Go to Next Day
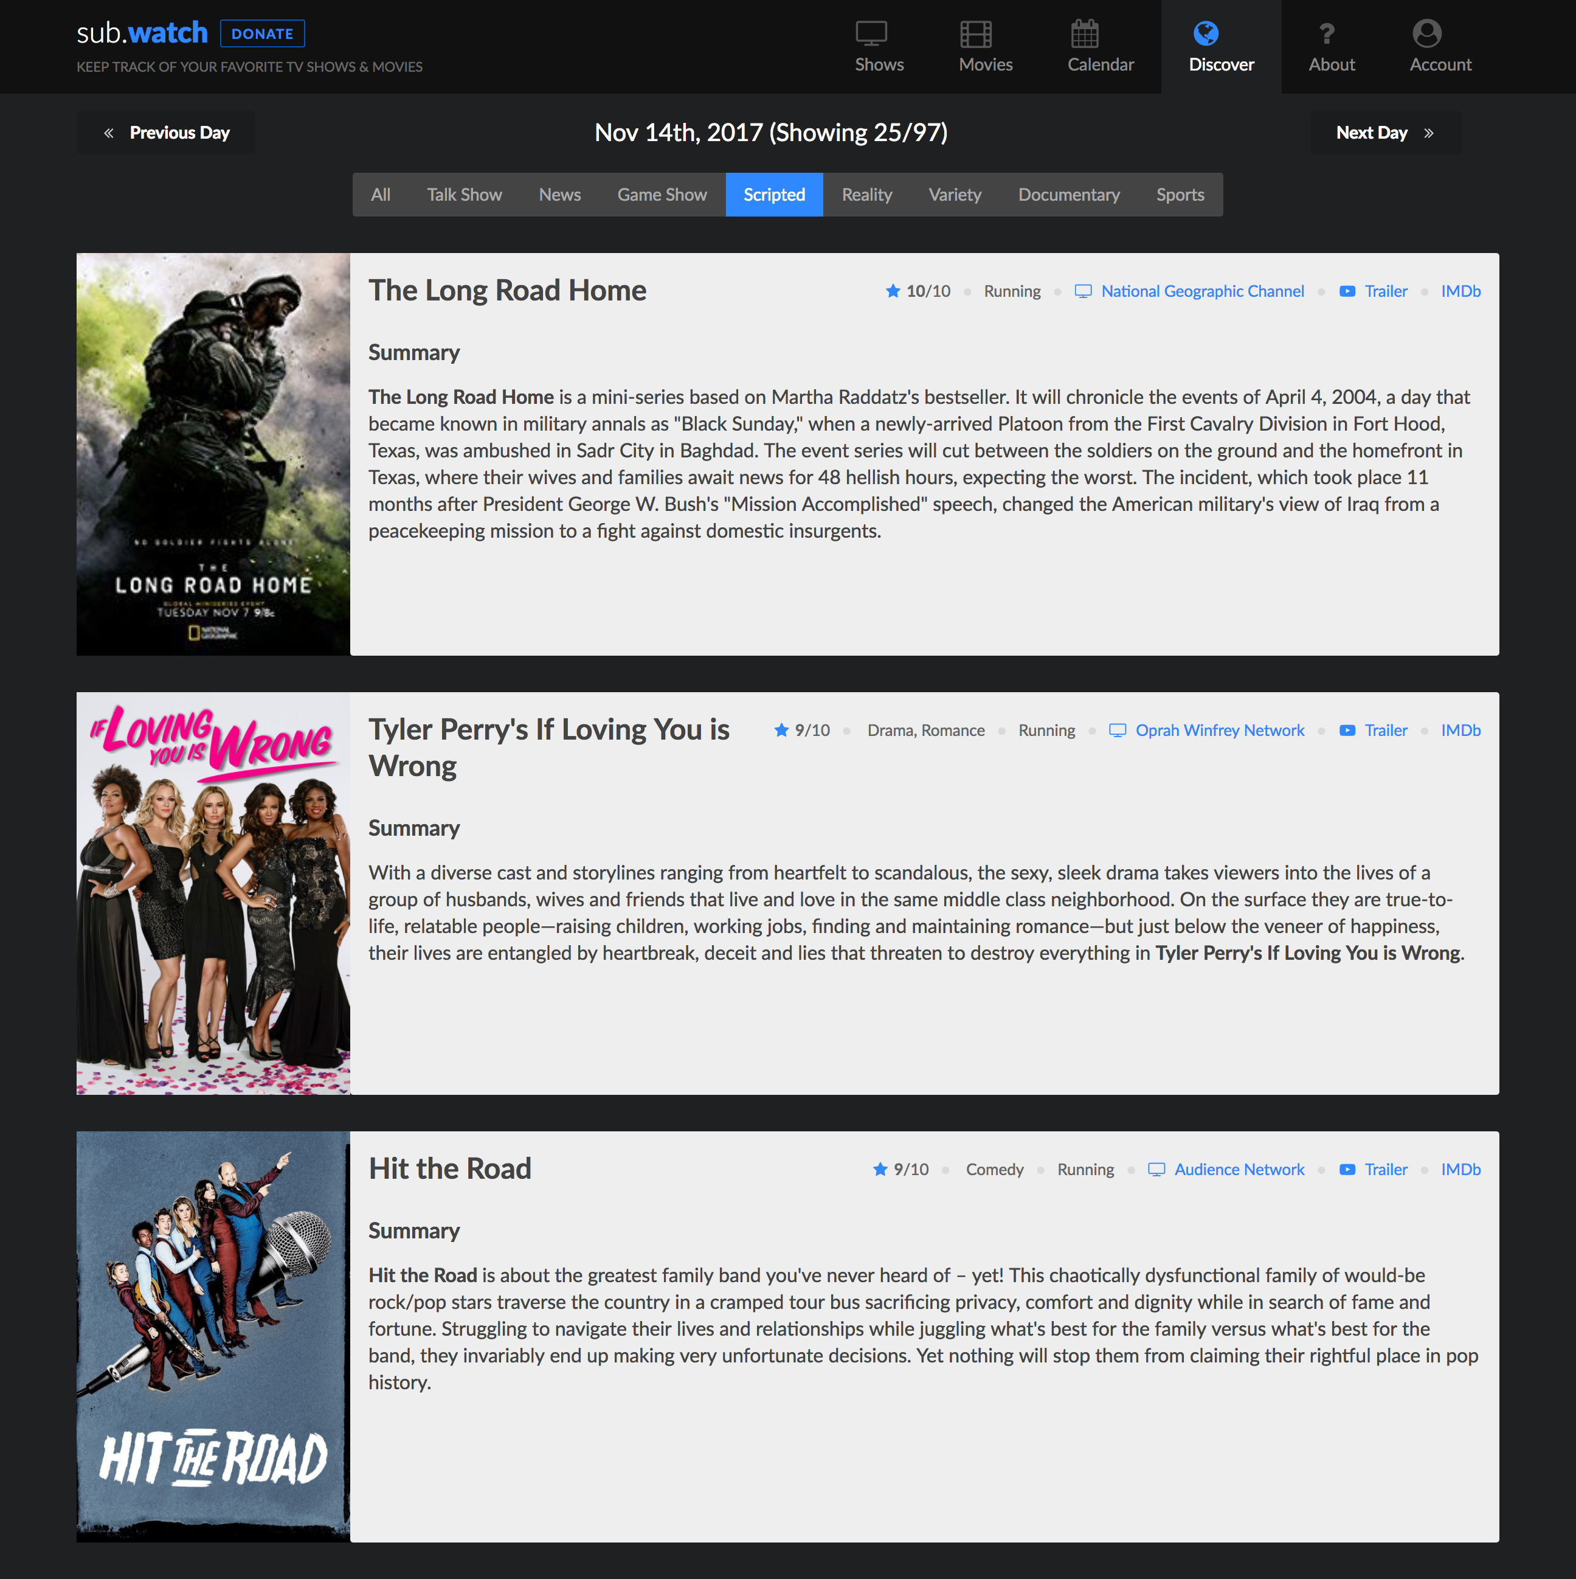Image resolution: width=1576 pixels, height=1579 pixels. [1385, 133]
